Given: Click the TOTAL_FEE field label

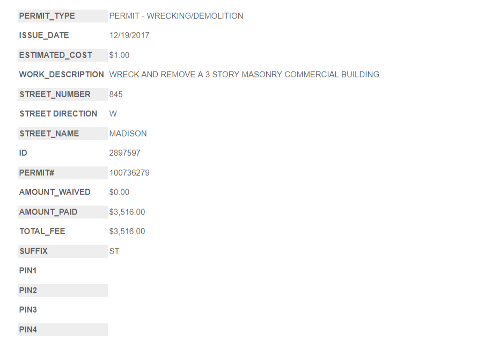Looking at the screenshot, I should click(x=42, y=232).
